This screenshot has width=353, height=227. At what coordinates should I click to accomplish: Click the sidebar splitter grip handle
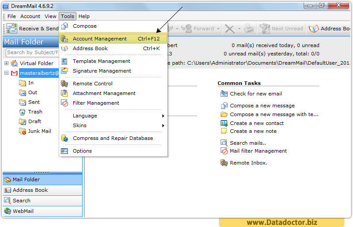[x=42, y=172]
